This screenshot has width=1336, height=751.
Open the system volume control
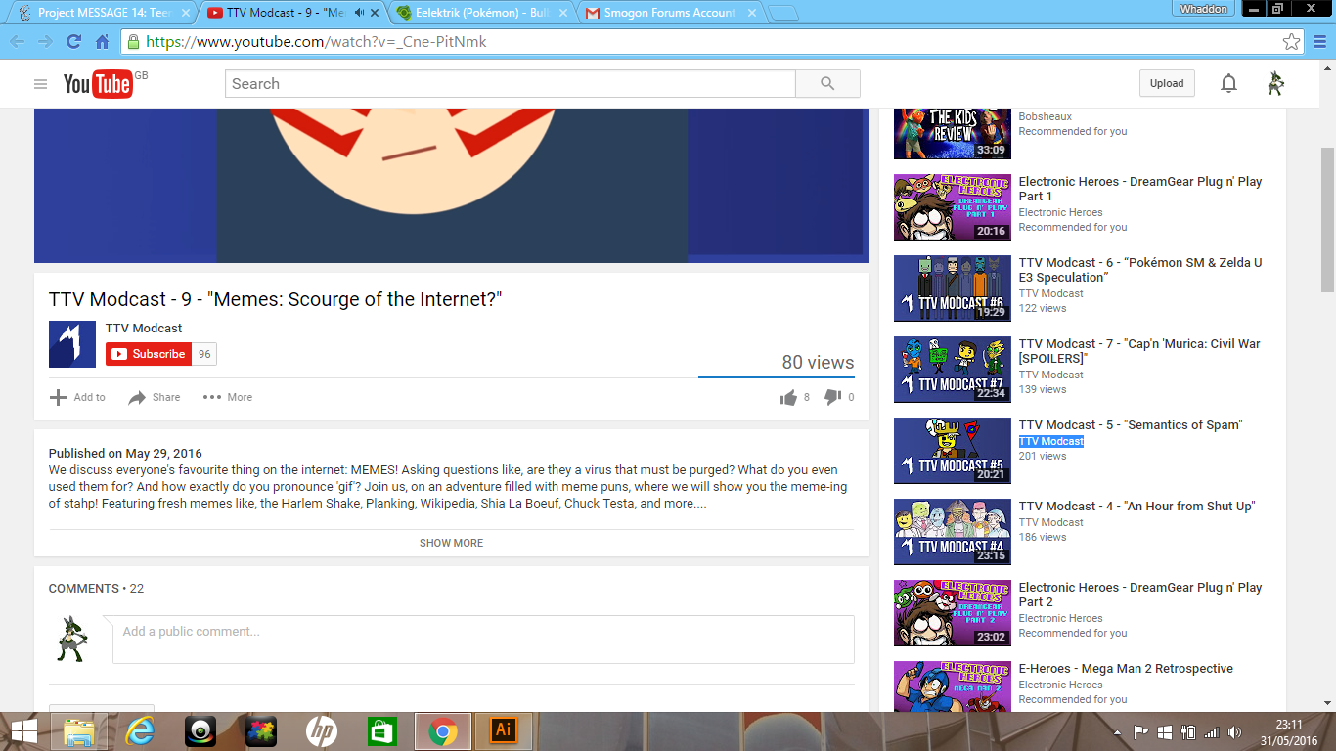pyautogui.click(x=1234, y=732)
